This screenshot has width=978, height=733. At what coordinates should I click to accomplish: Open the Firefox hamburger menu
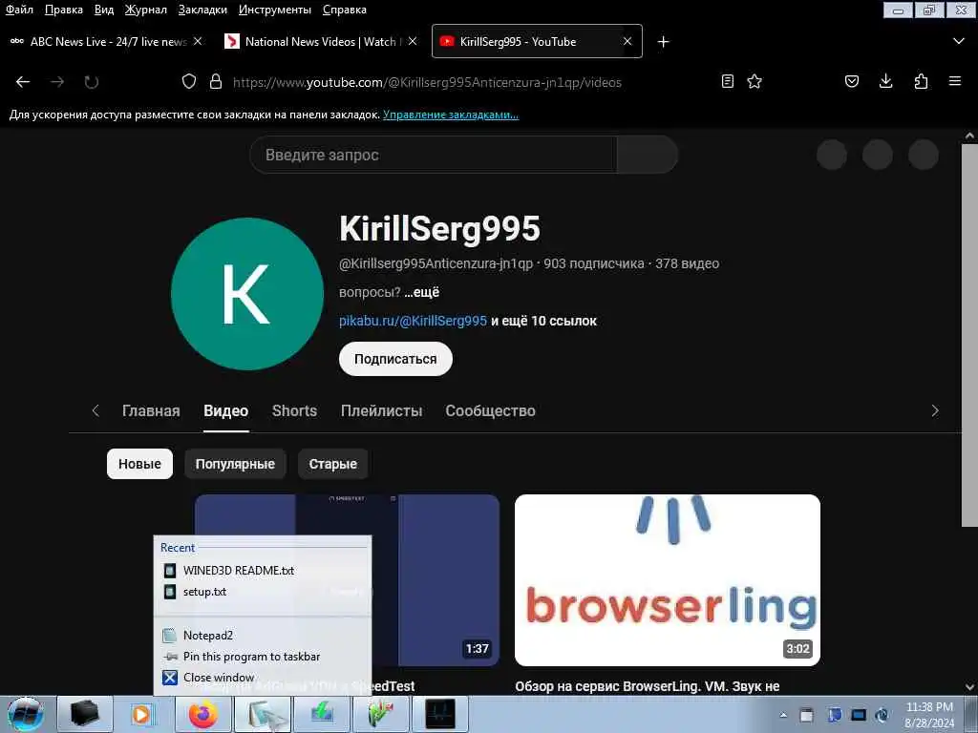click(x=955, y=81)
